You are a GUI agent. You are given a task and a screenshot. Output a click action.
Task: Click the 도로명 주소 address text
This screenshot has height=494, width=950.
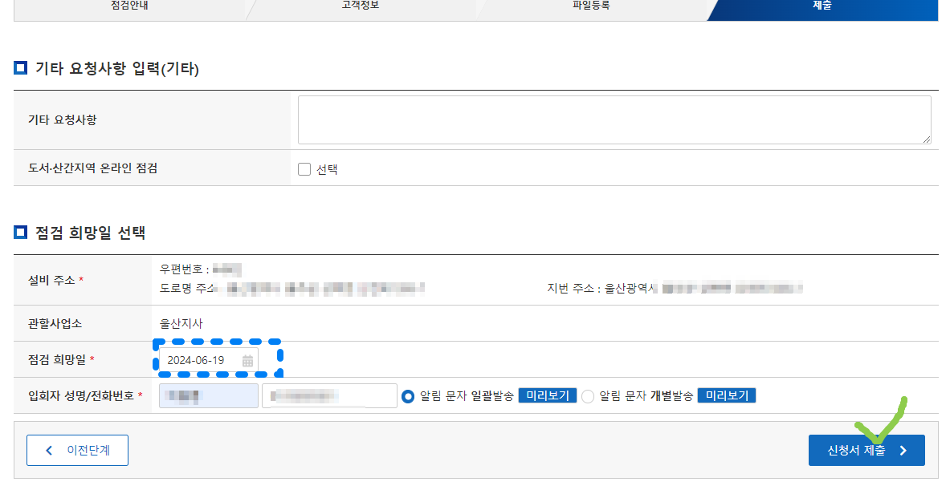coord(292,288)
